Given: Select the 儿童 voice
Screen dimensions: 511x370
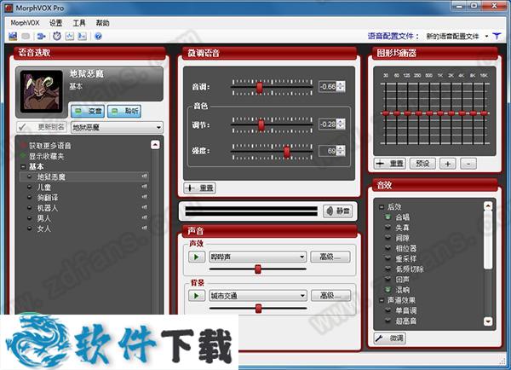Looking at the screenshot, I should tap(44, 187).
